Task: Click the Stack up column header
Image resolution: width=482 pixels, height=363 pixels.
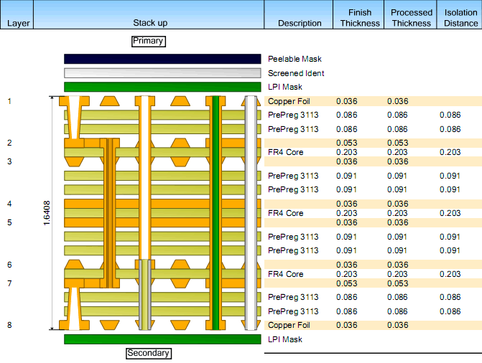Action: 149,14
